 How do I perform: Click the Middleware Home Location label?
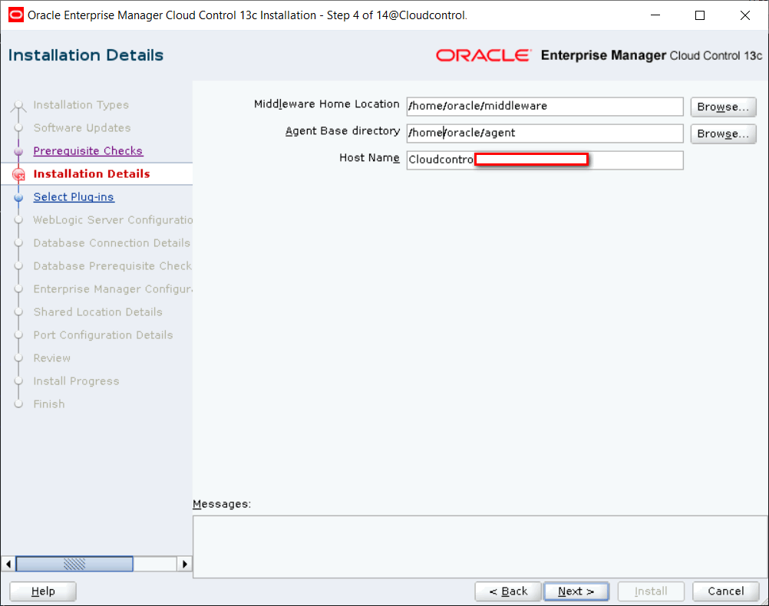(327, 104)
